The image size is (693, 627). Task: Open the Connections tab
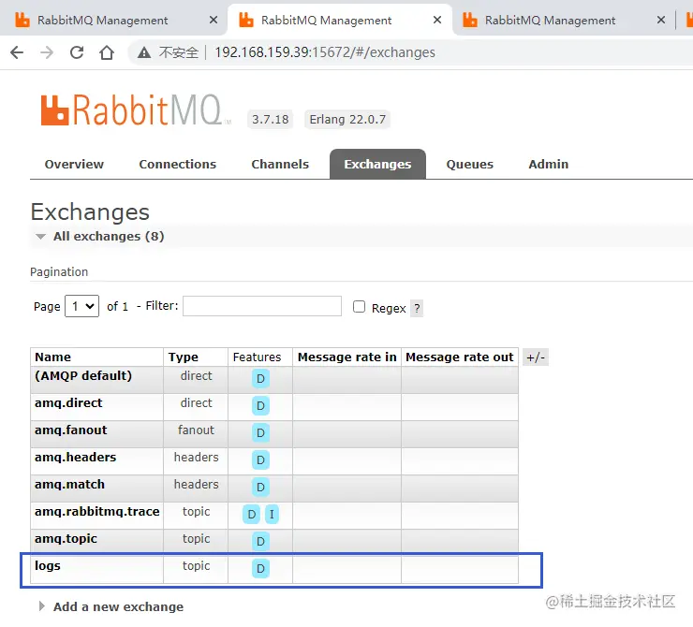pos(178,165)
